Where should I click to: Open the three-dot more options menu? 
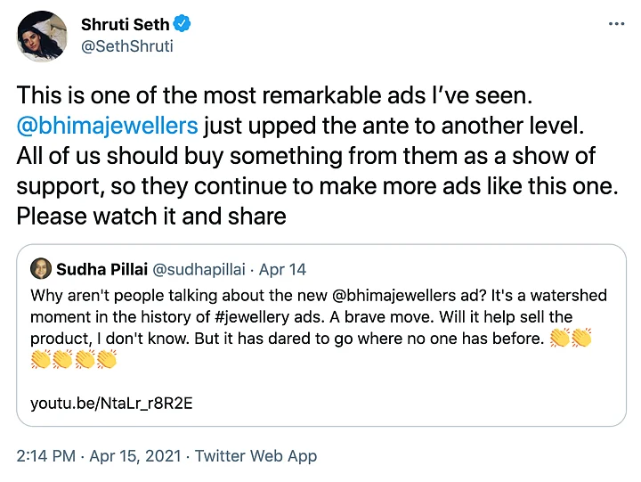tap(615, 24)
